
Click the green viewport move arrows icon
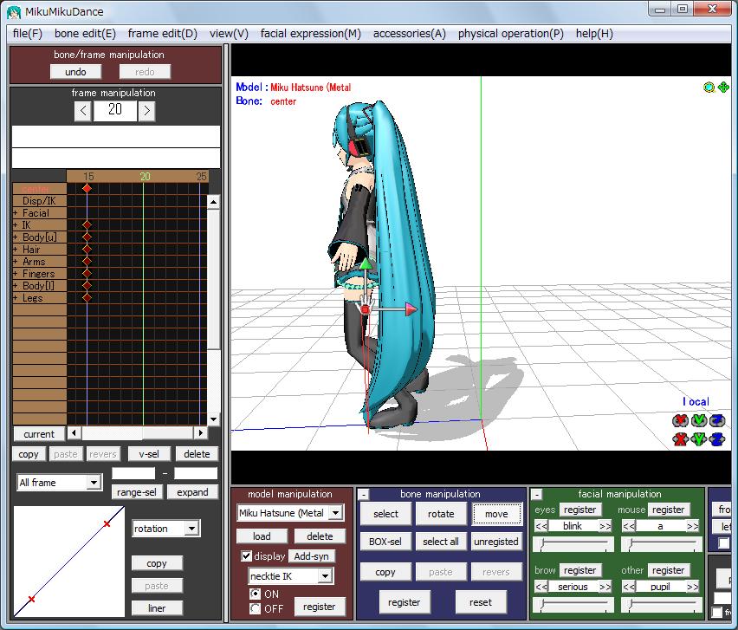click(724, 88)
